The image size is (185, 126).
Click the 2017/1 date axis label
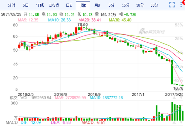pyautogui.click(x=138, y=94)
